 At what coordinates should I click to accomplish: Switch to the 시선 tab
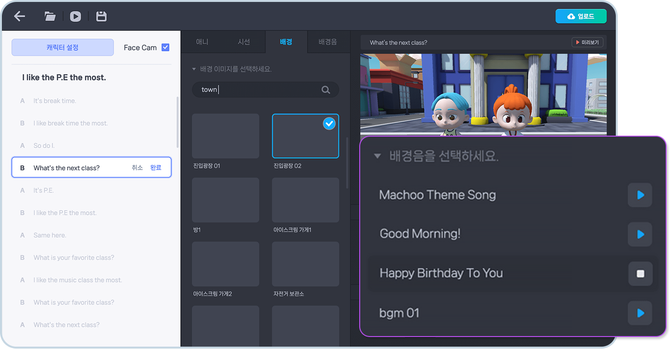[x=244, y=42]
